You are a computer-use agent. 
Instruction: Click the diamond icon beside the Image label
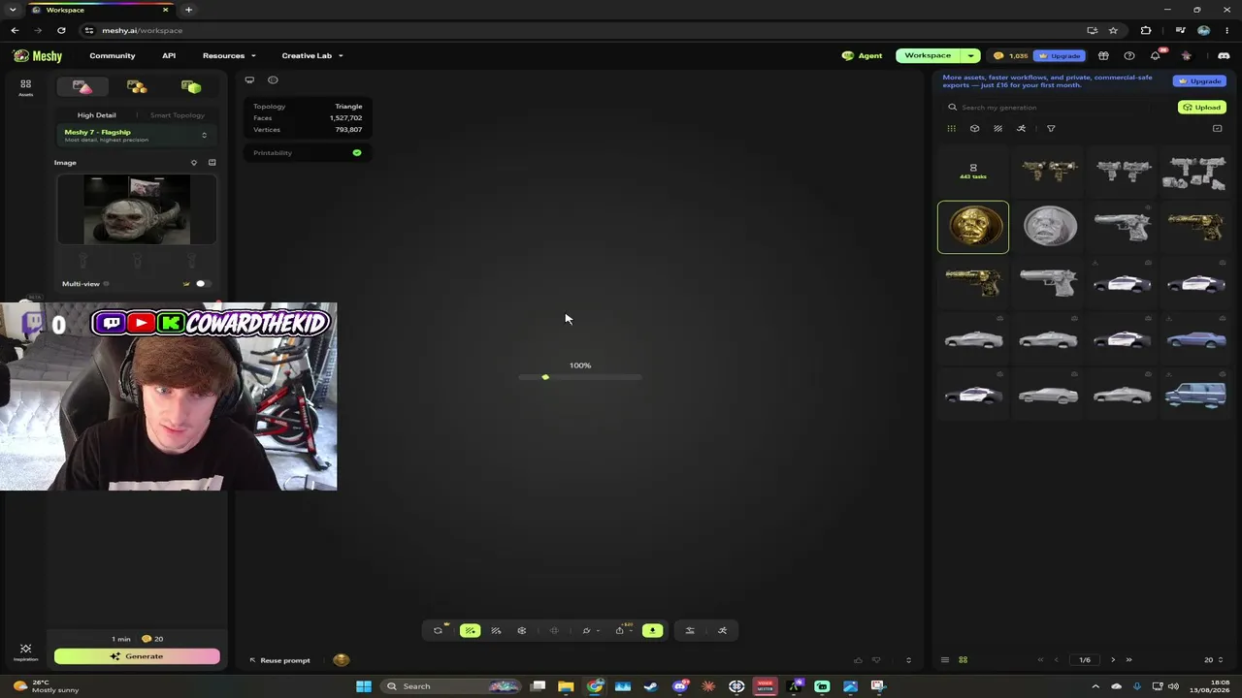pyautogui.click(x=194, y=163)
